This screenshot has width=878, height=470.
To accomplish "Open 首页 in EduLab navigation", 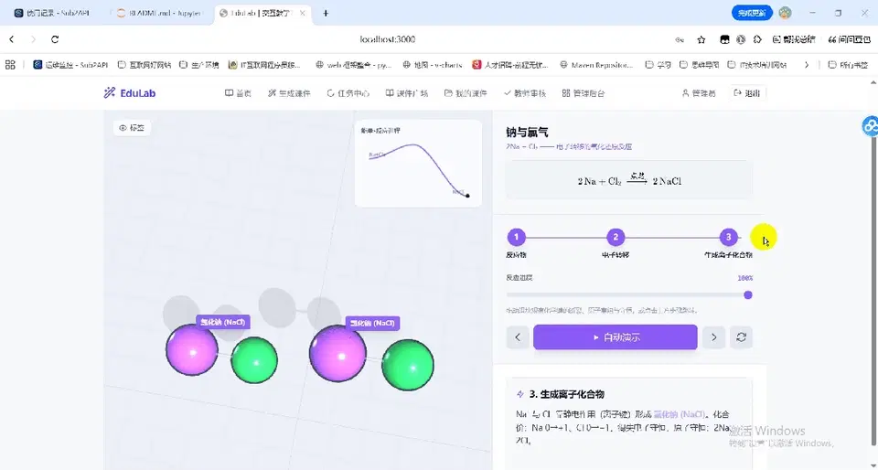I will tap(238, 93).
